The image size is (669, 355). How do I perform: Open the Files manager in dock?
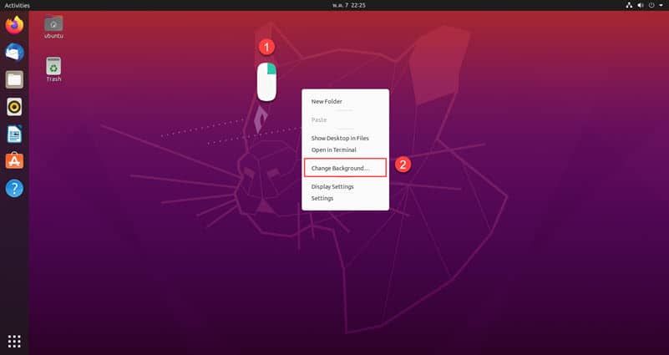pos(14,80)
